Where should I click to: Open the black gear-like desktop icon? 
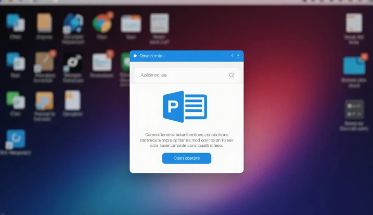tap(72, 61)
